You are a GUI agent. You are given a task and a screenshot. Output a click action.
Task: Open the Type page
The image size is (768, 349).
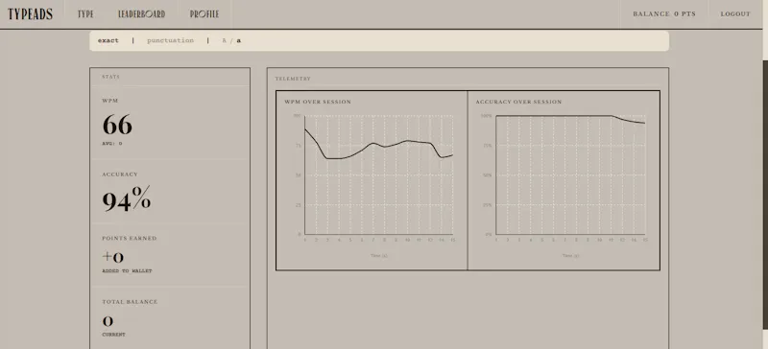pos(85,14)
